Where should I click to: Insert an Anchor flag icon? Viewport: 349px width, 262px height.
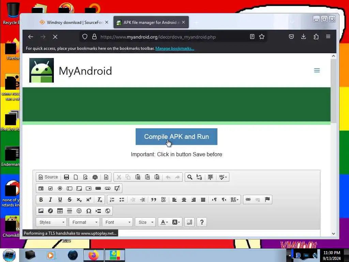(267, 200)
